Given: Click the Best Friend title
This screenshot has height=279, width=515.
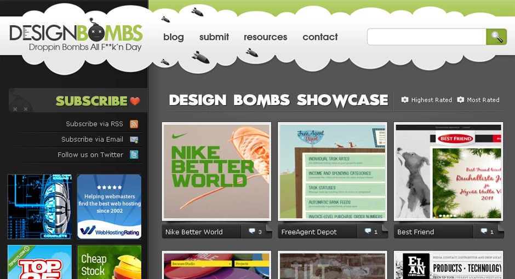Looking at the screenshot, I should [415, 232].
